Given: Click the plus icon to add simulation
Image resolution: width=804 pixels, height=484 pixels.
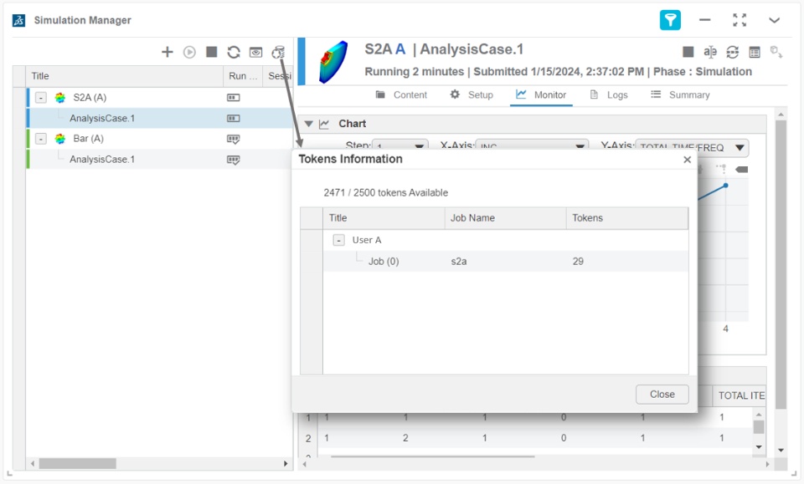Looking at the screenshot, I should click(167, 52).
